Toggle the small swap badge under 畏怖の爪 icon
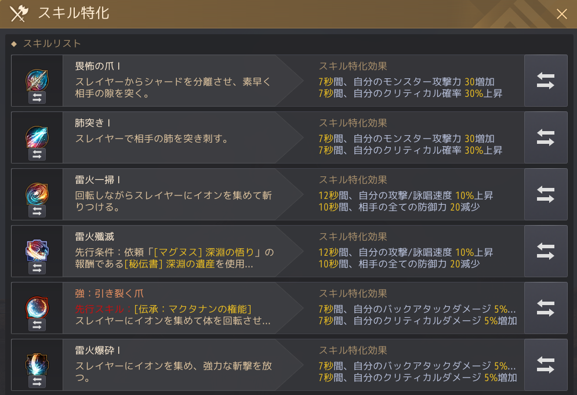Image resolution: width=577 pixels, height=395 pixels. 37,97
